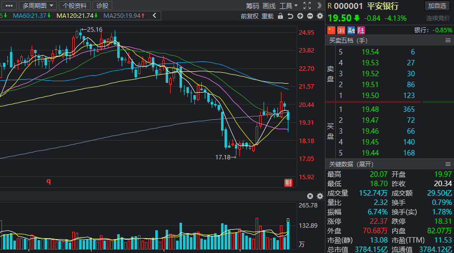This screenshot has height=253, width=454.
Task: Open 买卖五档 panel menu icon
Action: pyautogui.click(x=448, y=41)
